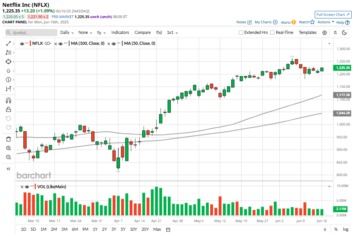This screenshot has height=236, width=360.
Task: Open the My Charts link
Action: 266,22
